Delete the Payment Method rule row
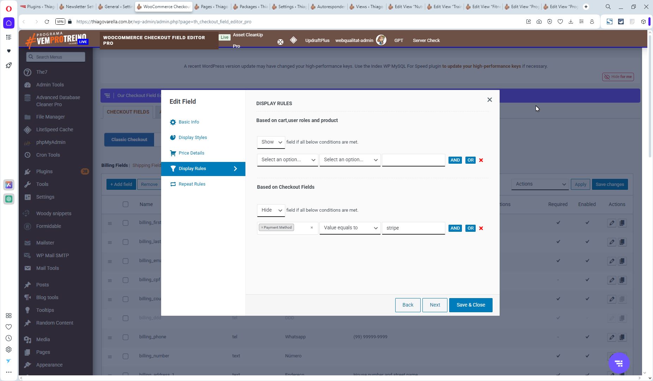Screen dimensions: 653x381 tap(481, 228)
